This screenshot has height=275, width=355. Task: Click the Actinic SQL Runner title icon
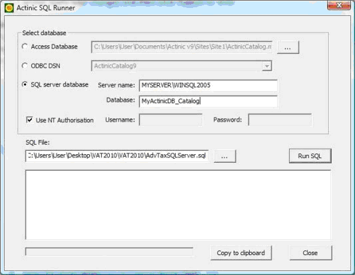click(9, 8)
